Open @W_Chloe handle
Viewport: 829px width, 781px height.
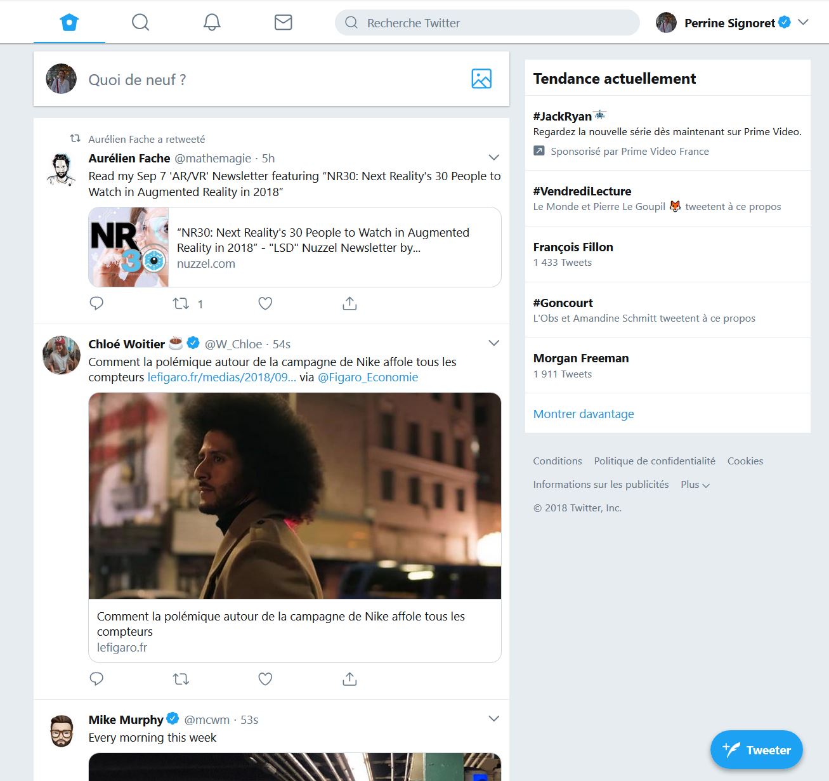(x=233, y=344)
